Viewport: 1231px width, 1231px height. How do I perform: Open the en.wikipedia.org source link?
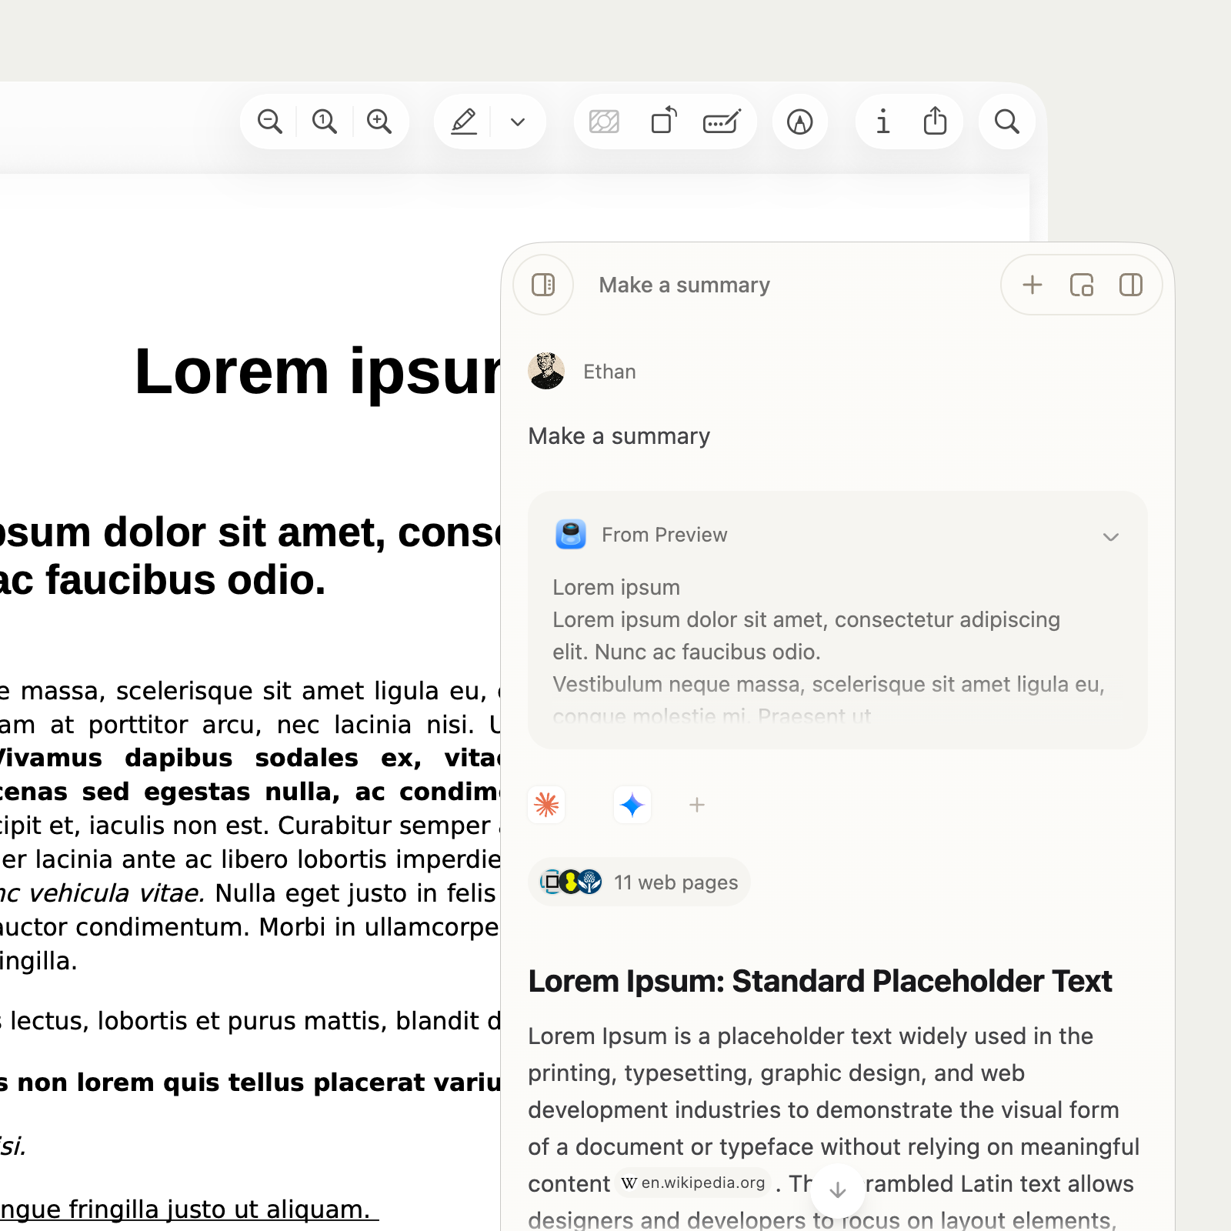pos(691,1183)
